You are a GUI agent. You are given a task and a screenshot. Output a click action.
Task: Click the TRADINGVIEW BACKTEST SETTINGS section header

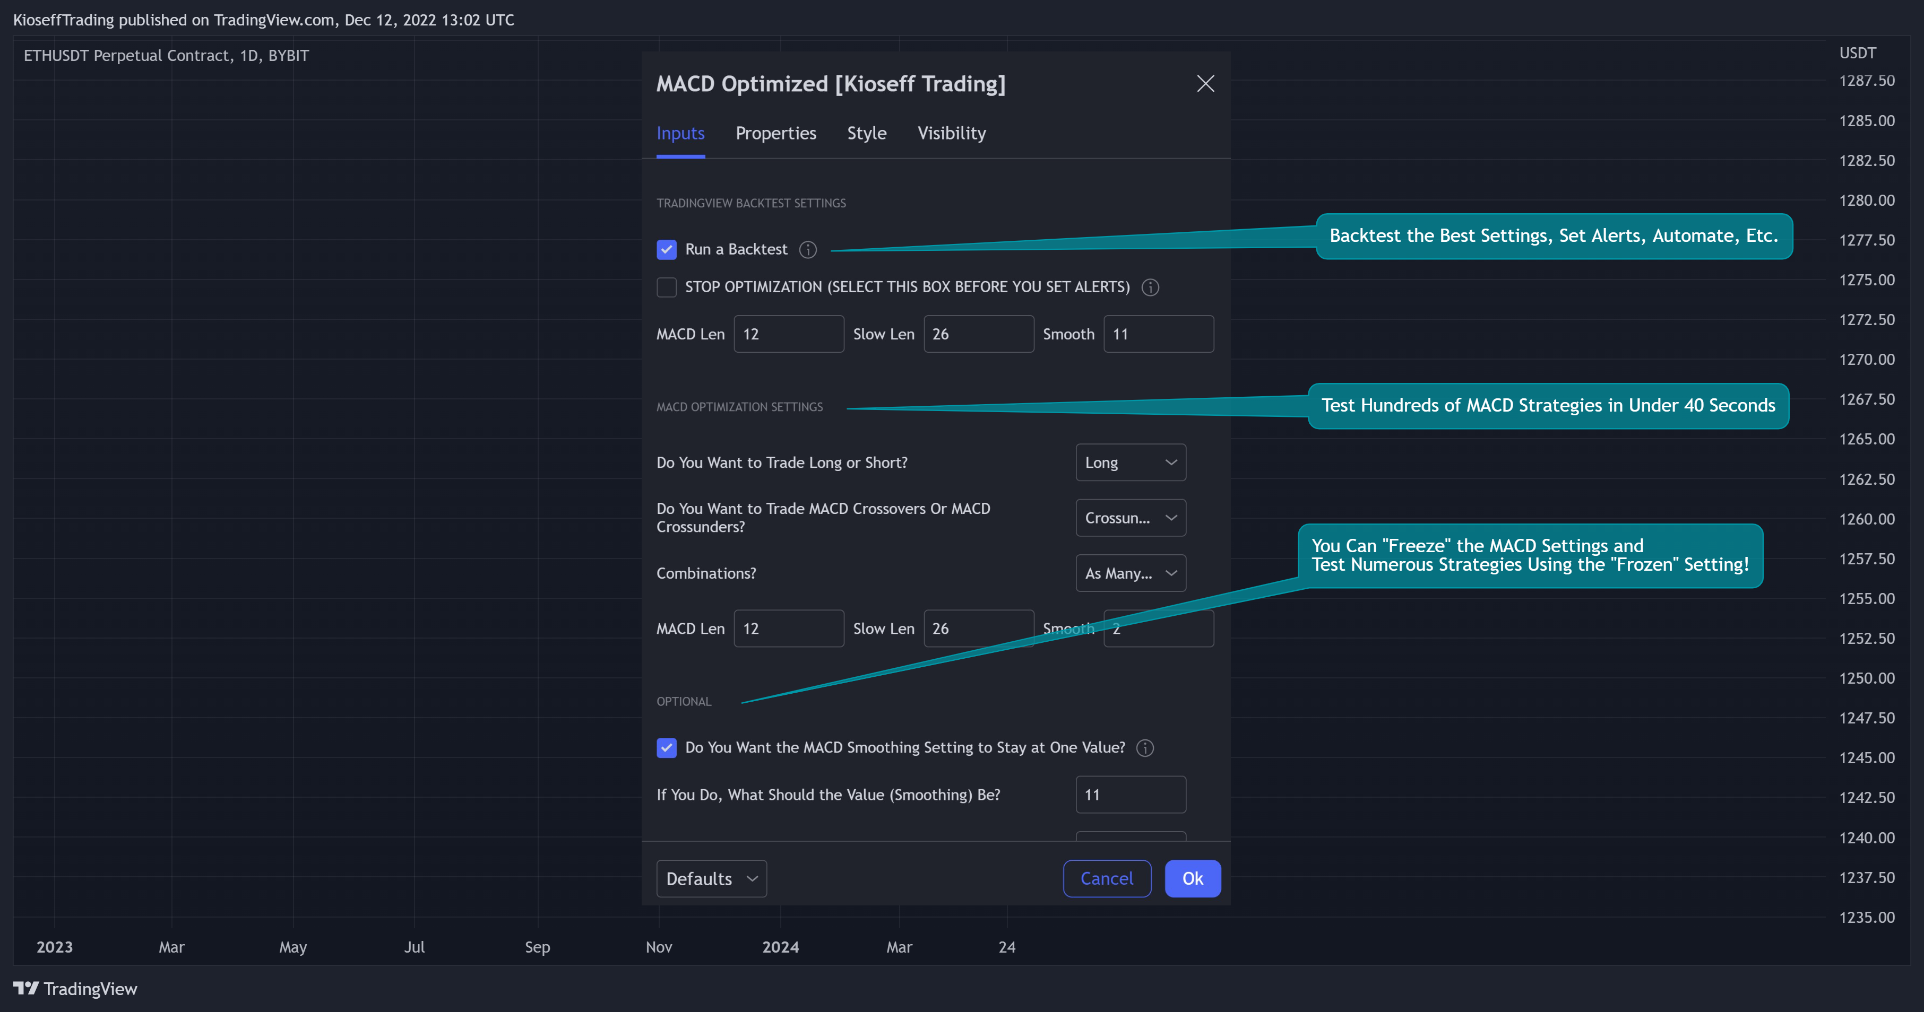(x=750, y=203)
